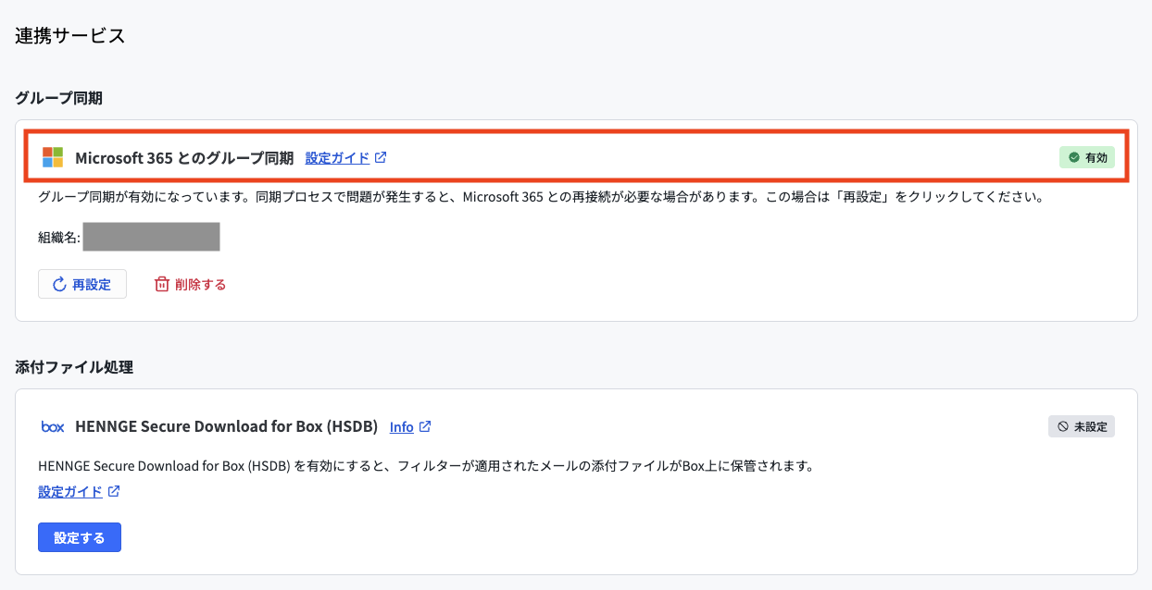Click the 組織名 label
1152x590 pixels.
(59, 238)
